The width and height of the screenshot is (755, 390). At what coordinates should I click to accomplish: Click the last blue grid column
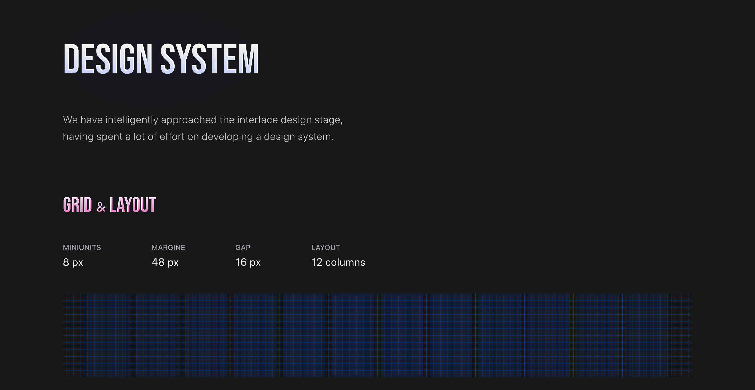pyautogui.click(x=646, y=335)
